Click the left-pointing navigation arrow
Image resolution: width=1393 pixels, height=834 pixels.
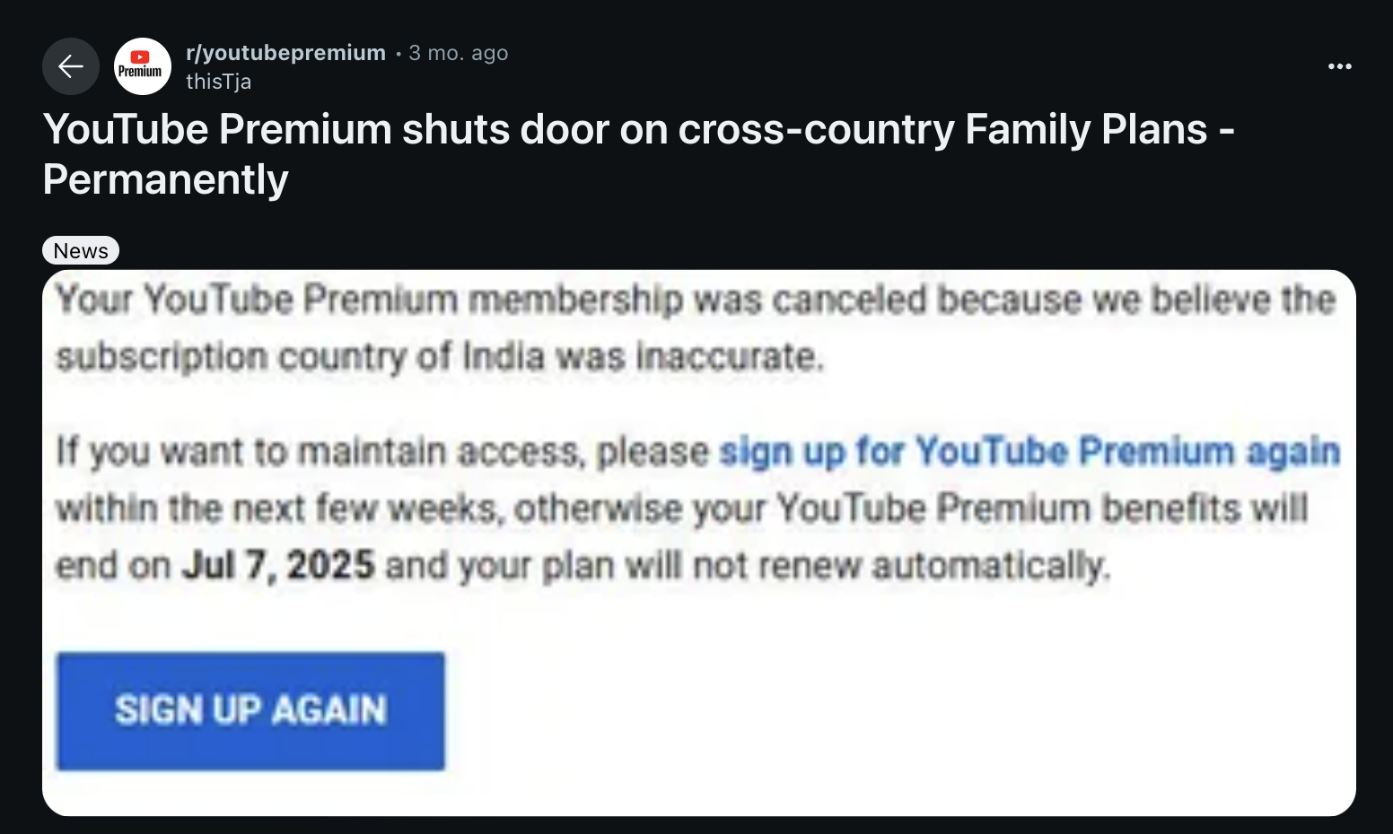(71, 66)
